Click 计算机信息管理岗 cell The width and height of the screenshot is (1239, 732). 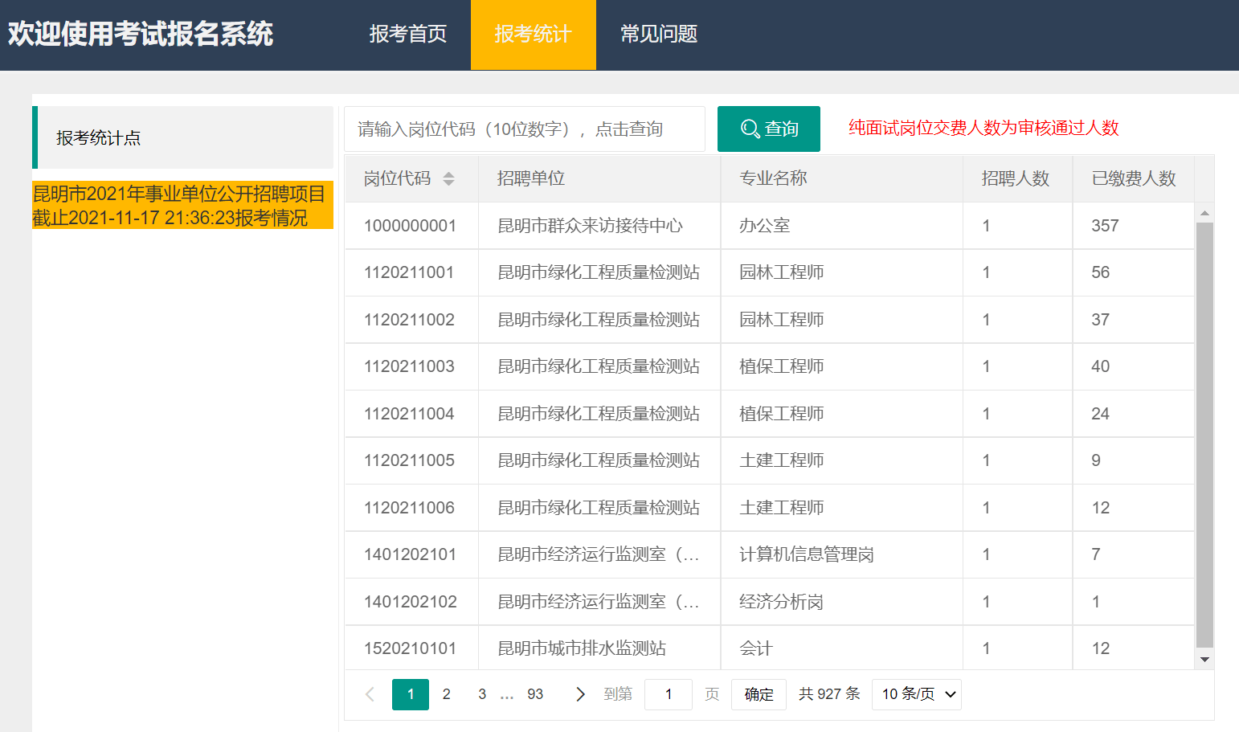tap(841, 554)
